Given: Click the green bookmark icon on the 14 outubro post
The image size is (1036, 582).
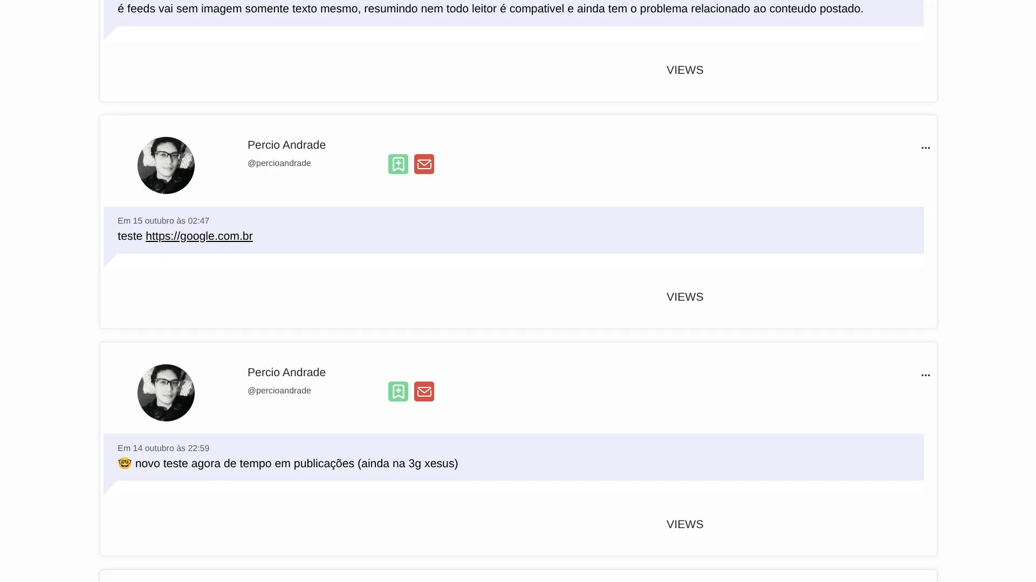Looking at the screenshot, I should pos(398,392).
